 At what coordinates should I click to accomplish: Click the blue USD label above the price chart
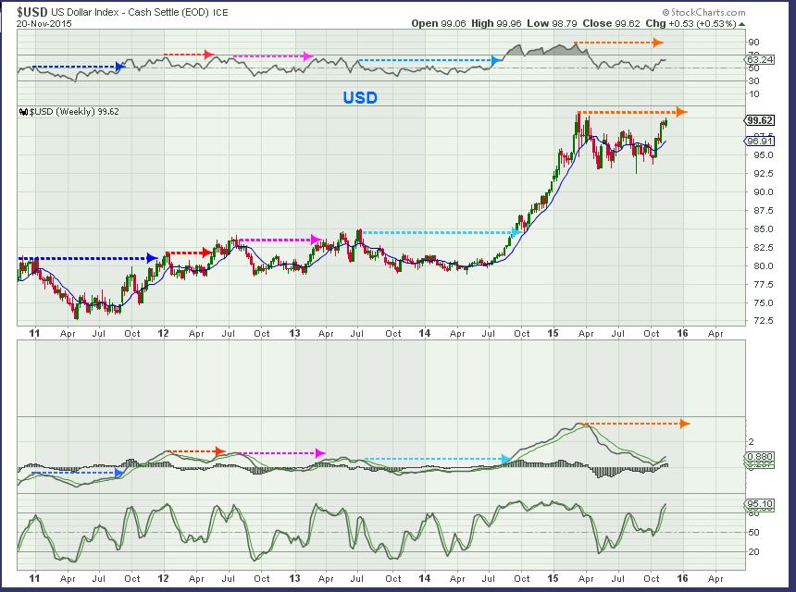point(360,97)
